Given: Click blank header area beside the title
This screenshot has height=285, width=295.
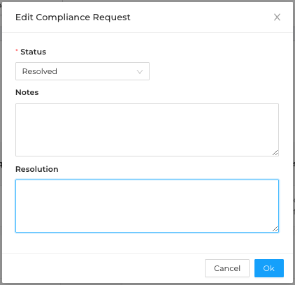Looking at the screenshot, I should [x=201, y=17].
